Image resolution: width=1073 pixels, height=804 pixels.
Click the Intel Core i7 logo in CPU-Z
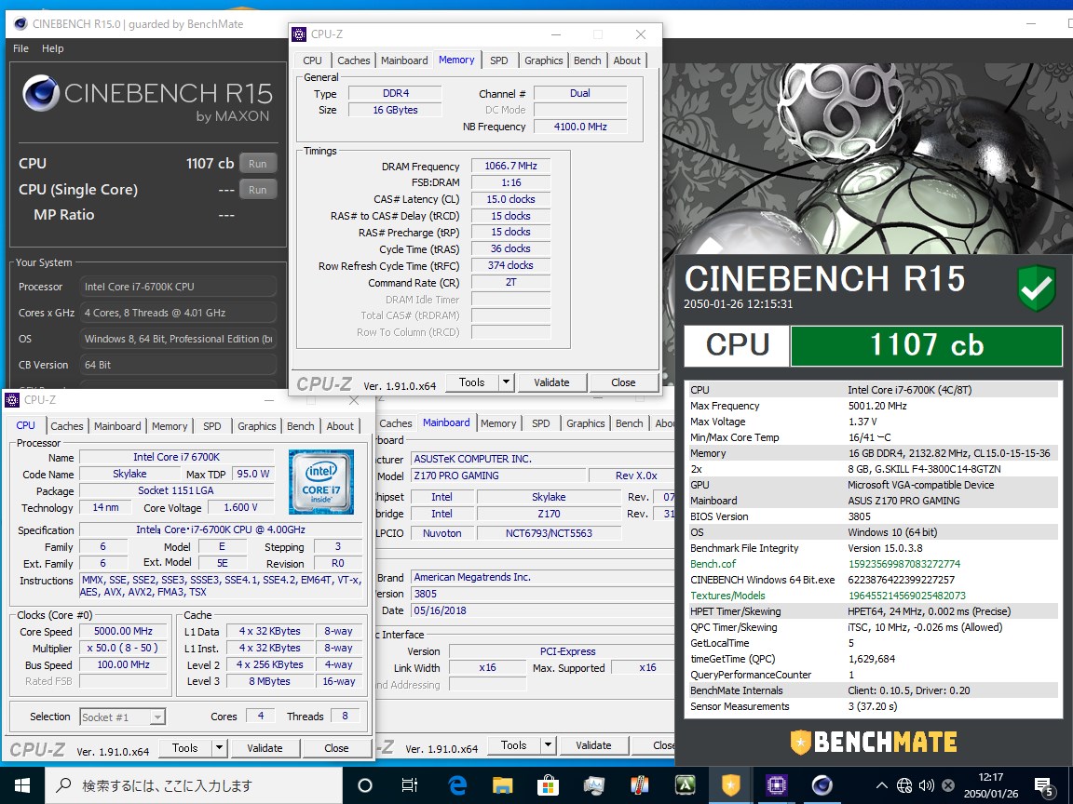pyautogui.click(x=321, y=481)
